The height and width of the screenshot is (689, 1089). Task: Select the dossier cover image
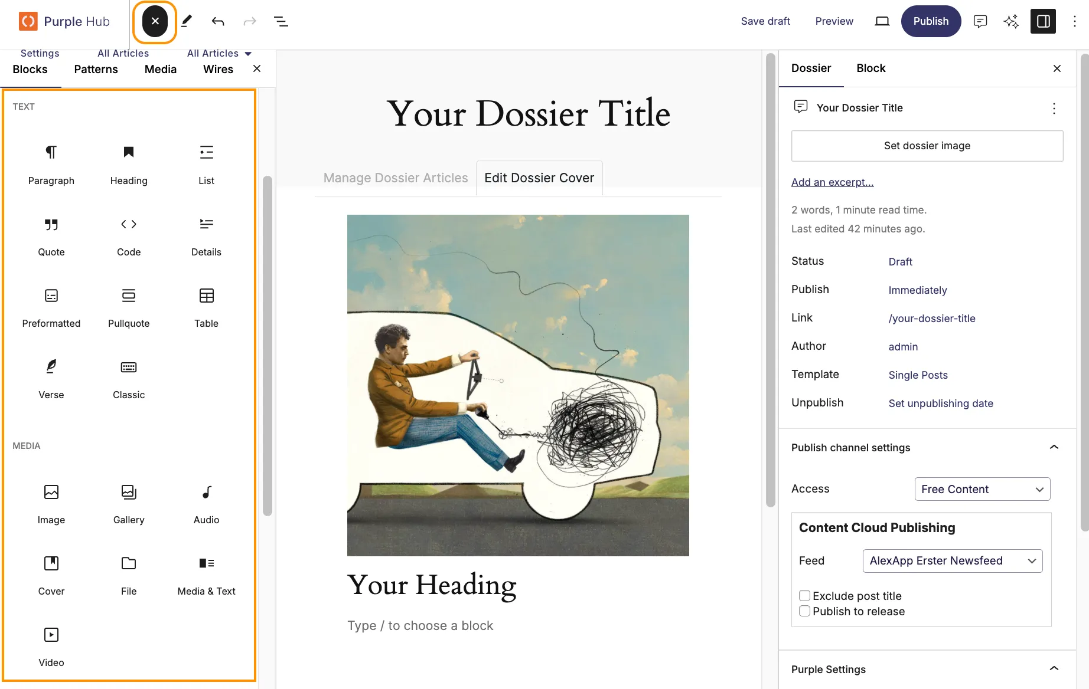pyautogui.click(x=518, y=385)
